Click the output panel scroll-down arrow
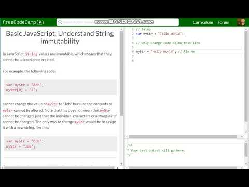249x187 pixels. [246, 164]
